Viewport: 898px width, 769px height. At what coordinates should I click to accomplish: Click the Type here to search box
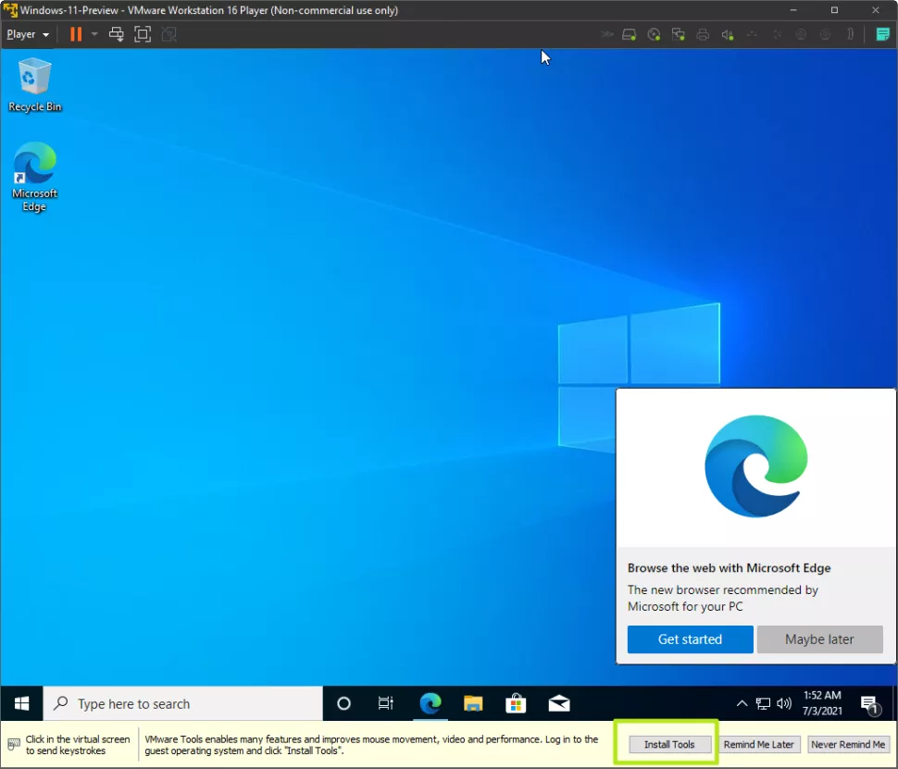pos(183,703)
